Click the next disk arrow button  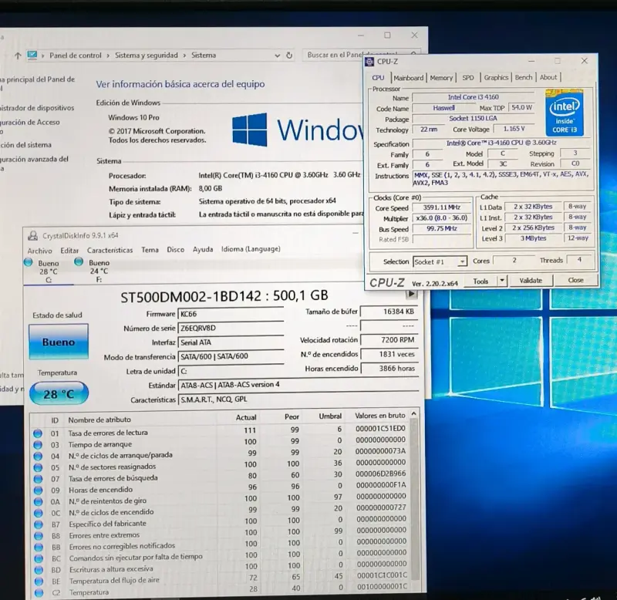(x=411, y=294)
